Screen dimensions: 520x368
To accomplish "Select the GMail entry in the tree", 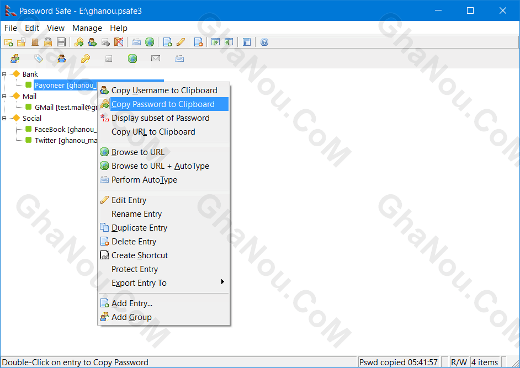I will click(66, 108).
